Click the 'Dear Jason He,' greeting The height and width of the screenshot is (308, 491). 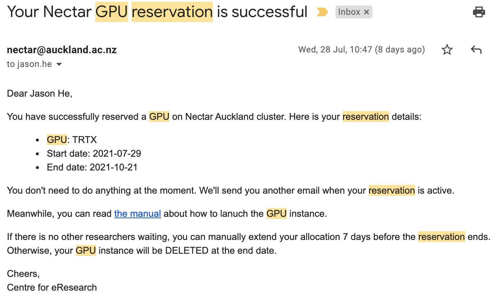point(40,93)
